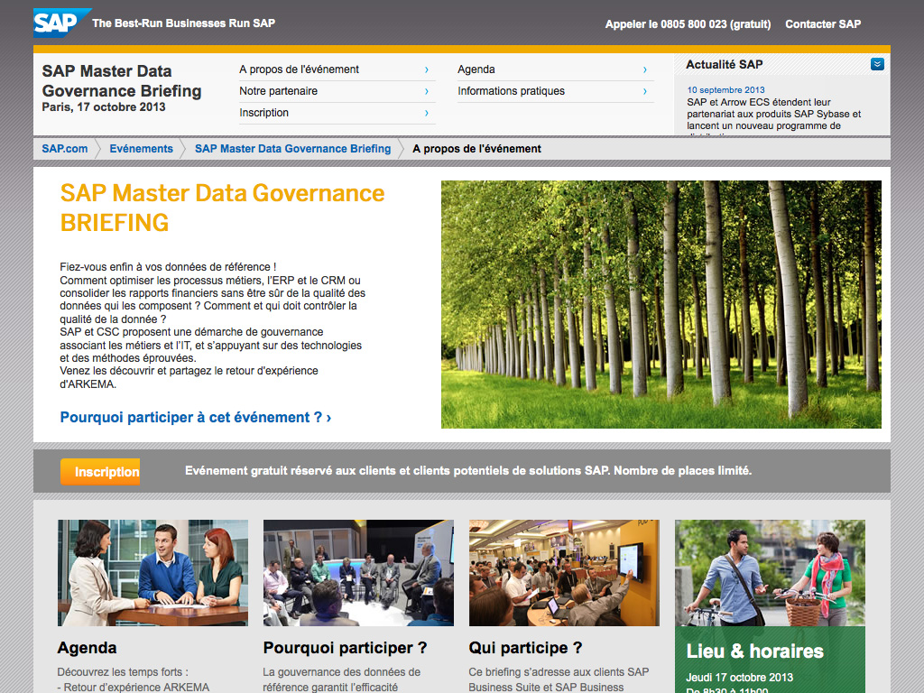Click the 'Qui participe ?' card heading
This screenshot has height=693, width=924.
pos(525,648)
